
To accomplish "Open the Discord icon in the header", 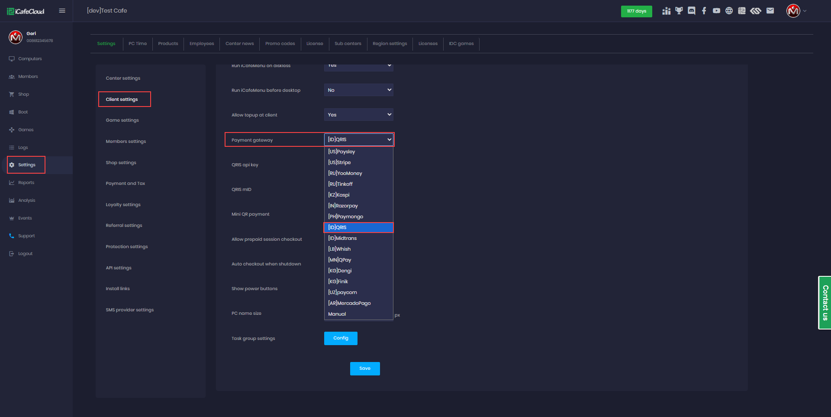I will coord(692,11).
